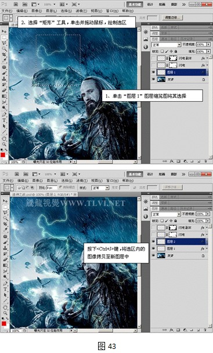Viewport: 213px width, 353px height.
Task: Select the Clone Stamp tool in upper toolbox
Action: [4, 79]
